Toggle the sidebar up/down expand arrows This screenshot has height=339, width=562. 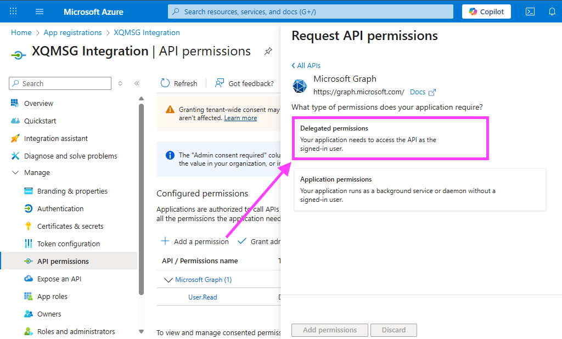[120, 83]
